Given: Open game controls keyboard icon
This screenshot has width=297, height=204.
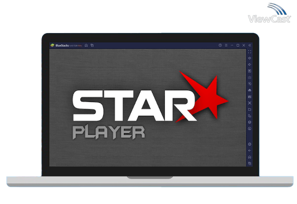Looking at the screenshot, I should pos(250,77).
